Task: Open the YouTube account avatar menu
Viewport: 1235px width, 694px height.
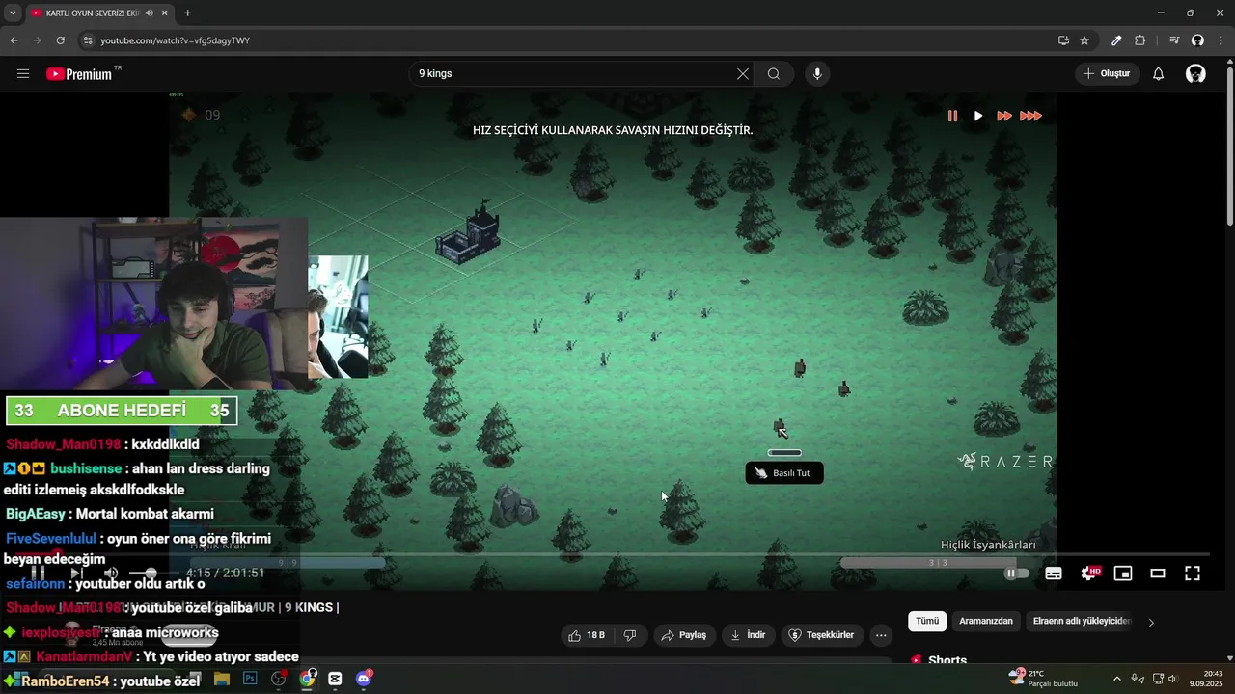Action: 1195,74
